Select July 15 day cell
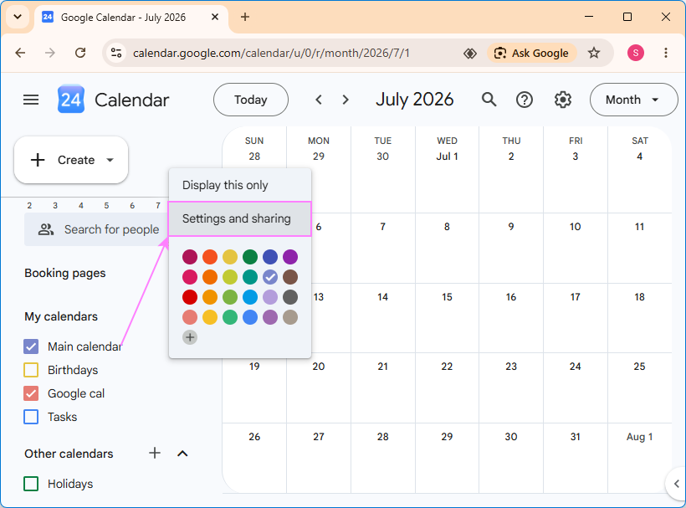This screenshot has height=508, width=686. point(447,318)
